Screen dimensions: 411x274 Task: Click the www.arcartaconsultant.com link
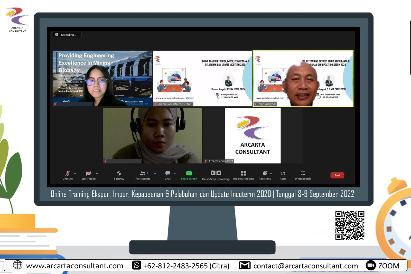(x=74, y=266)
